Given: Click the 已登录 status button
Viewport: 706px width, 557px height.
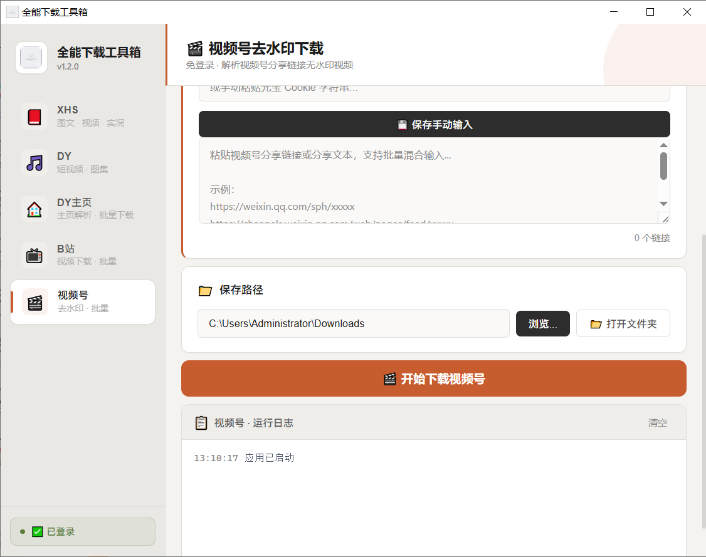Looking at the screenshot, I should pyautogui.click(x=83, y=532).
